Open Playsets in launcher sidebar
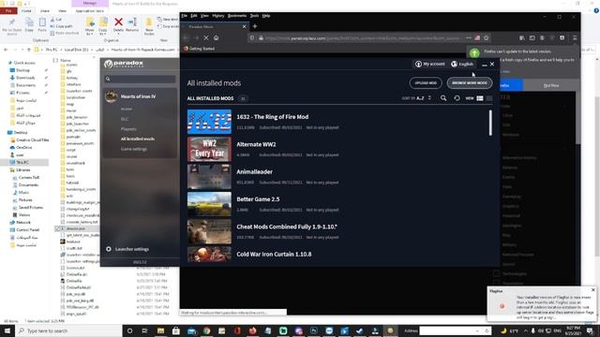The image size is (600, 337). [128, 129]
